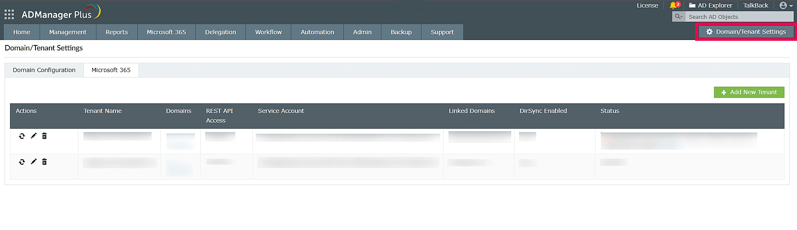
Task: Click the Service Account column header
Action: pyautogui.click(x=281, y=111)
